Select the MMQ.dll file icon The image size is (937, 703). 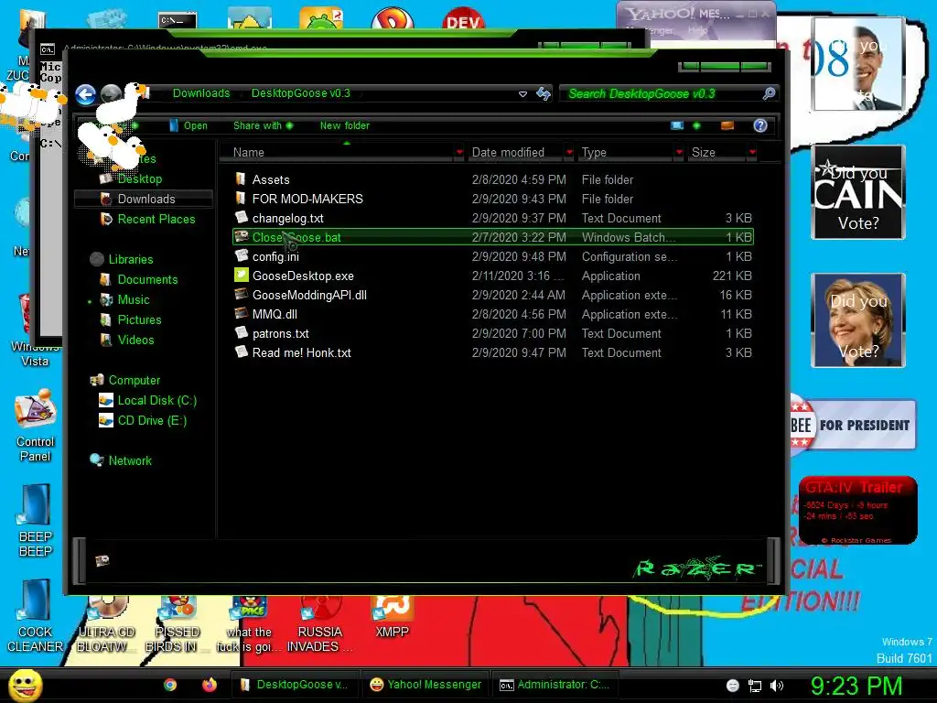click(241, 314)
